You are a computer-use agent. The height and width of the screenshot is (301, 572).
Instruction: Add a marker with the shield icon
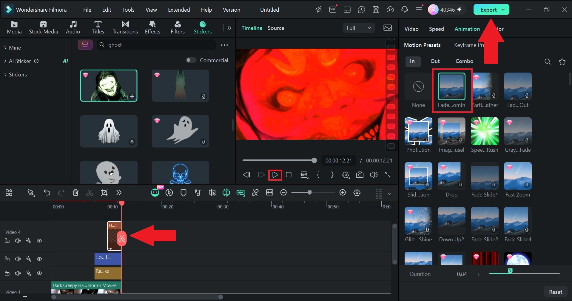[184, 193]
